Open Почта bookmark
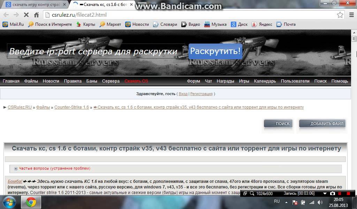Viewport: 357px width, 209px height. tap(286, 24)
